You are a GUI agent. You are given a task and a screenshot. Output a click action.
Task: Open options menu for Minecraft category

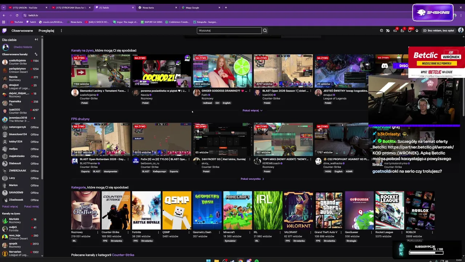coord(250,232)
